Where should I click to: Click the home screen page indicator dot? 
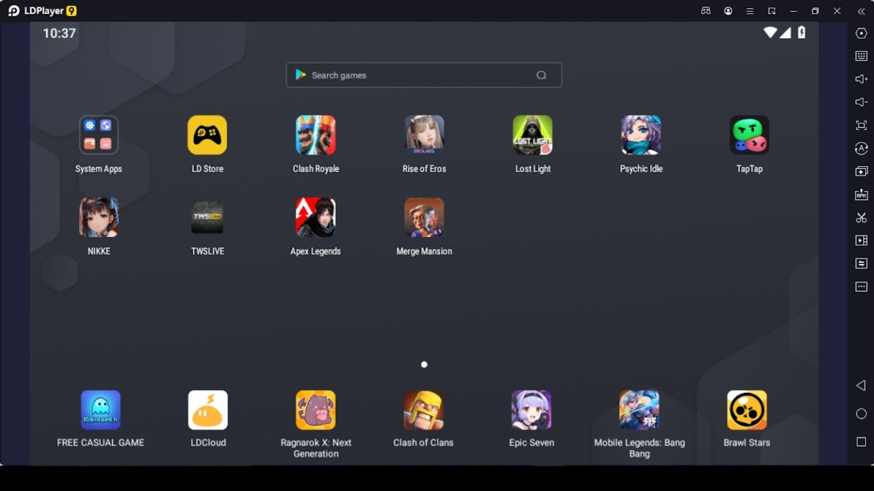(x=424, y=364)
